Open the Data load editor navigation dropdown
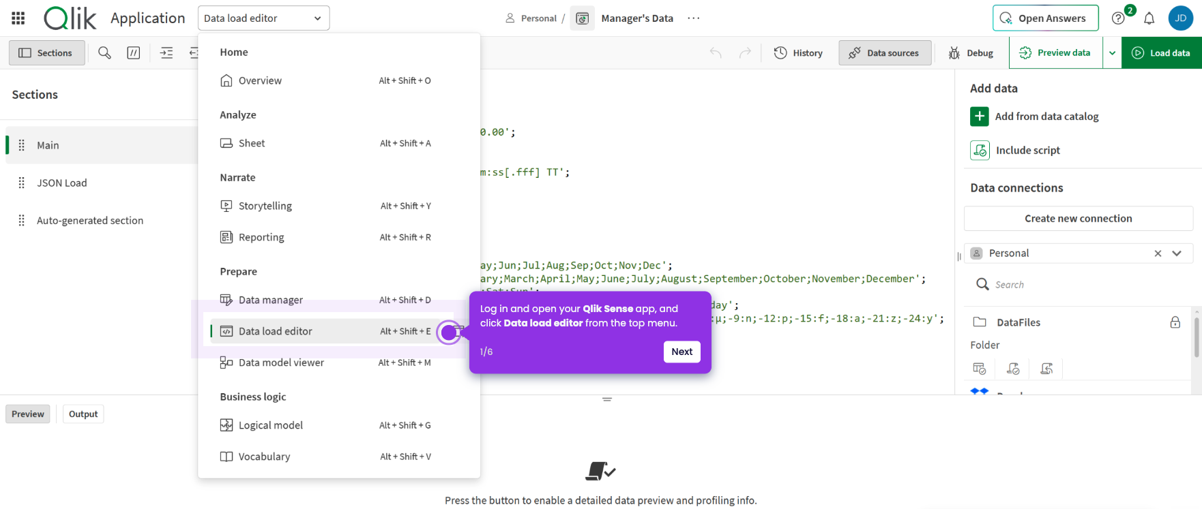 tap(263, 18)
